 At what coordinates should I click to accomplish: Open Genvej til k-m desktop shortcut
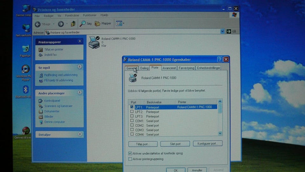pyautogui.click(x=25, y=131)
